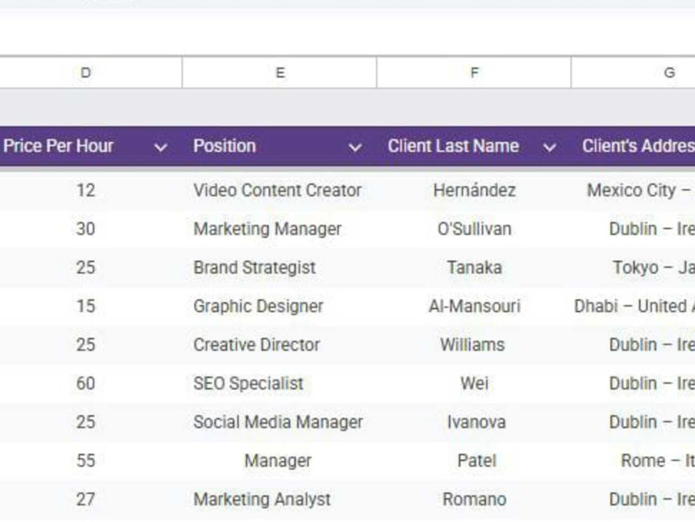Select the Graphic Designer cell
This screenshot has width=695, height=522.
tap(279, 307)
